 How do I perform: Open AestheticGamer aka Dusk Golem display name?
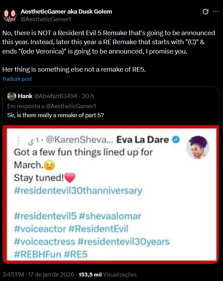point(67,11)
